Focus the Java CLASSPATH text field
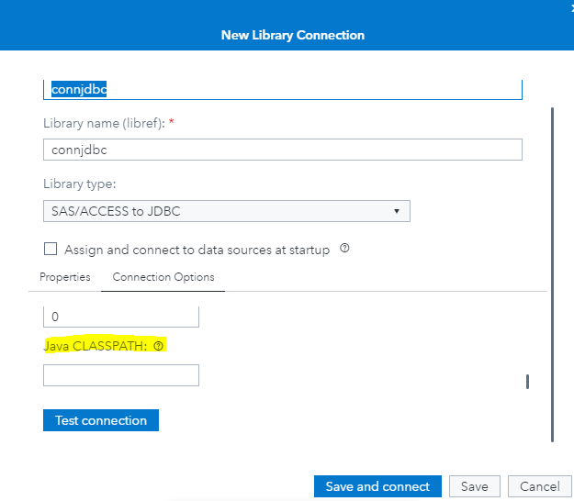 [121, 375]
